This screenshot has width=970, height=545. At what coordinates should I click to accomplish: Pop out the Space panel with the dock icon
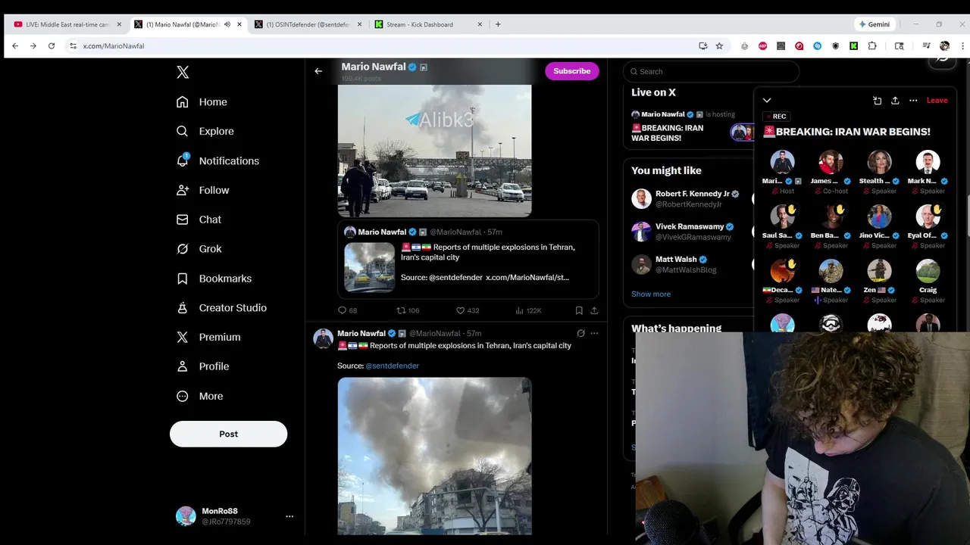click(877, 100)
